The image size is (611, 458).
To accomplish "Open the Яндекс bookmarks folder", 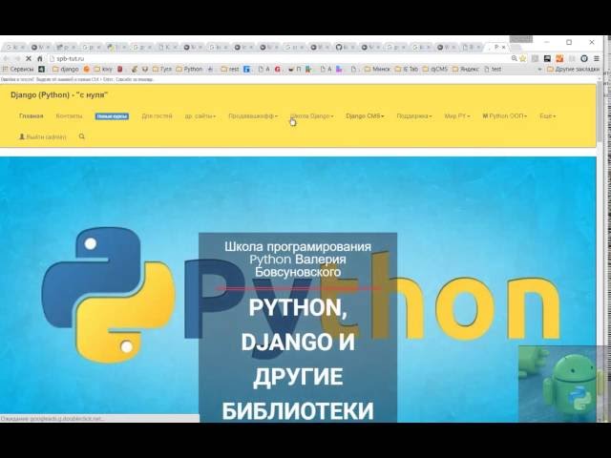I will [x=466, y=69].
